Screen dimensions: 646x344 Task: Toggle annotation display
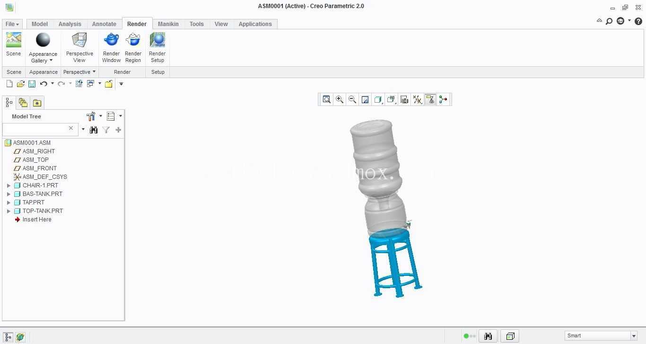click(430, 99)
